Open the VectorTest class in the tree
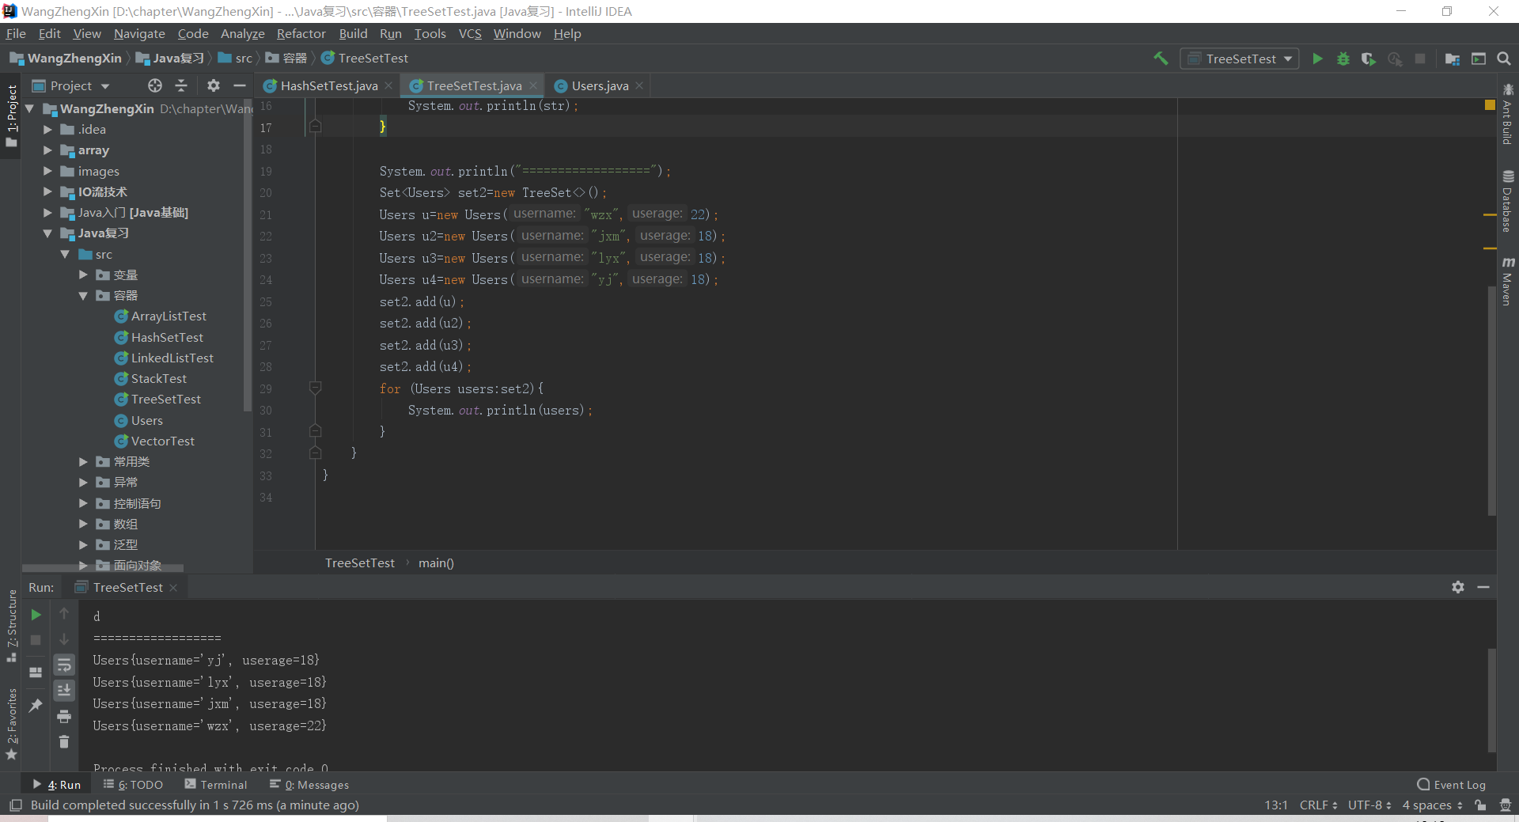Viewport: 1519px width, 822px height. 162,441
